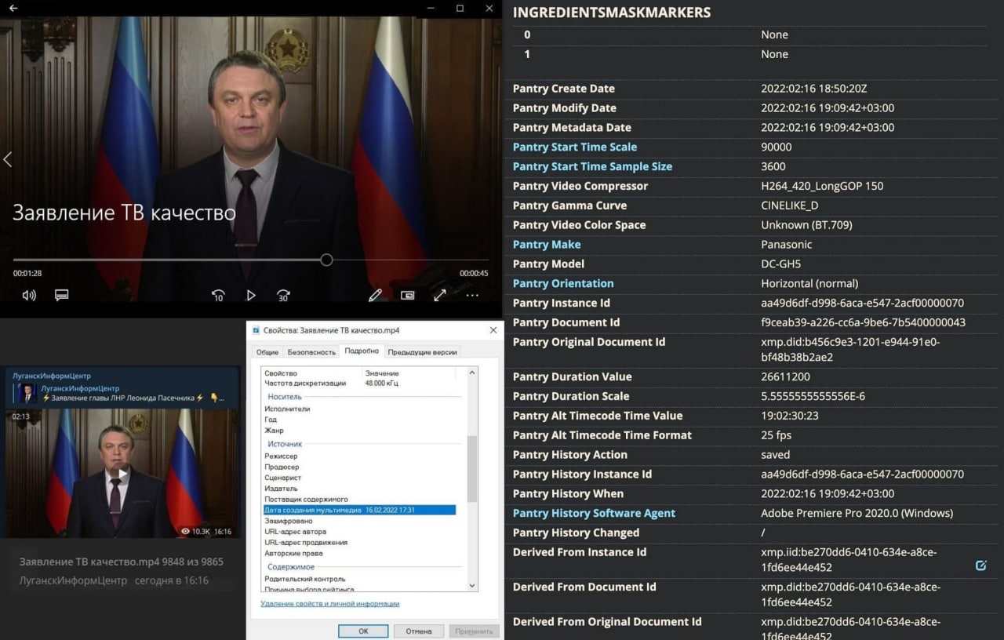Screen dimensions: 1004x640
Task: Click the remaining time 00:00:45 label
Action: coord(474,273)
